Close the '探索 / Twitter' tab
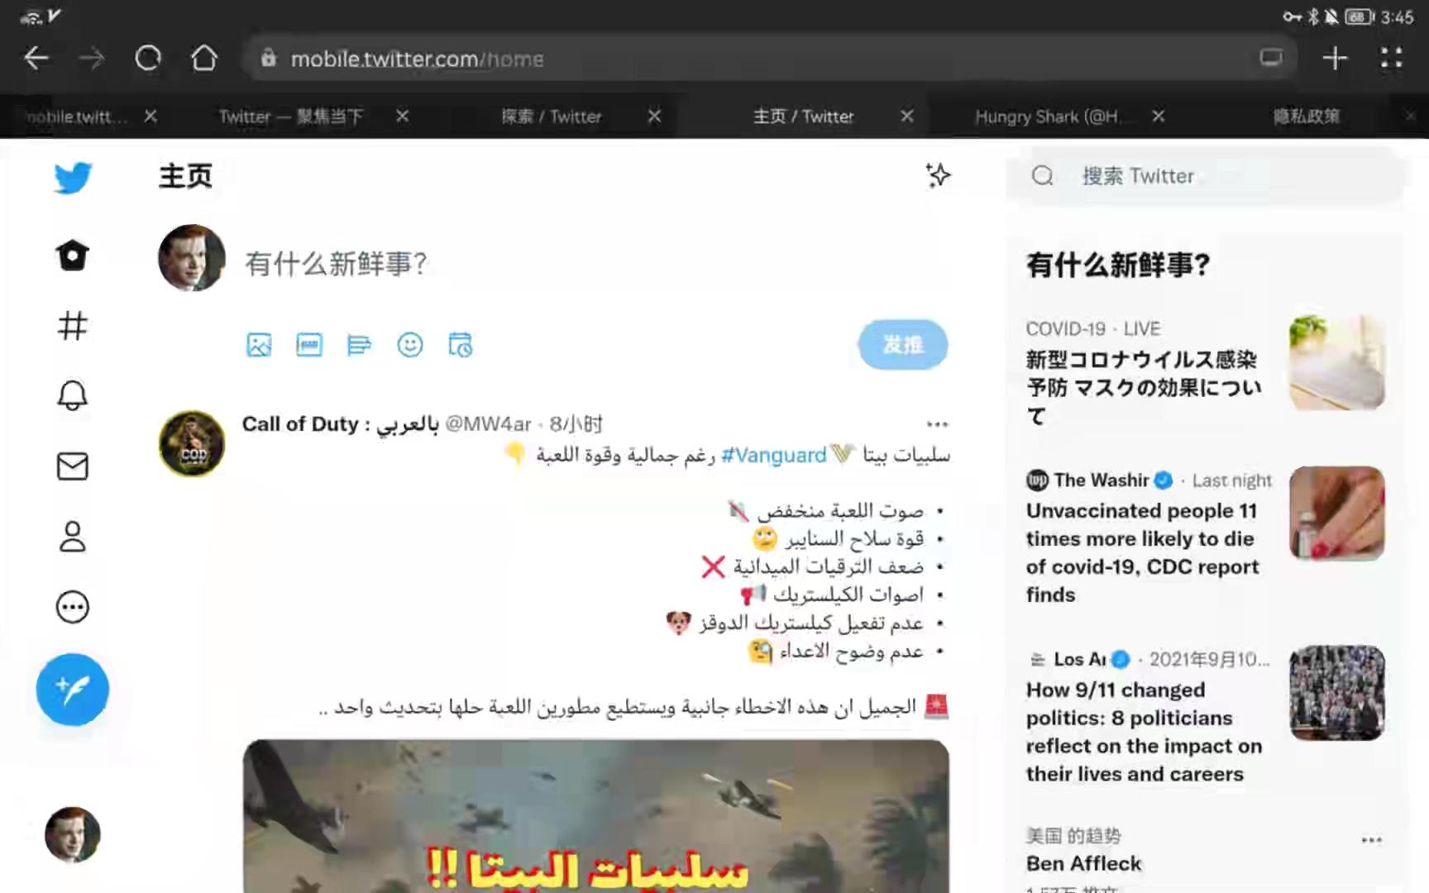 pos(654,117)
